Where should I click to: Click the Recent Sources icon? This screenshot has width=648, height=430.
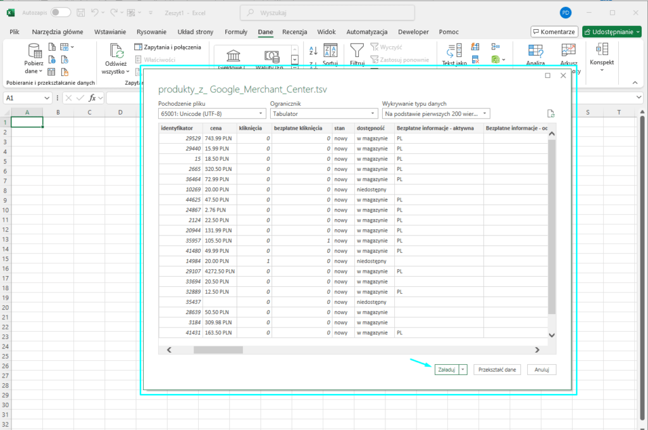(x=65, y=60)
